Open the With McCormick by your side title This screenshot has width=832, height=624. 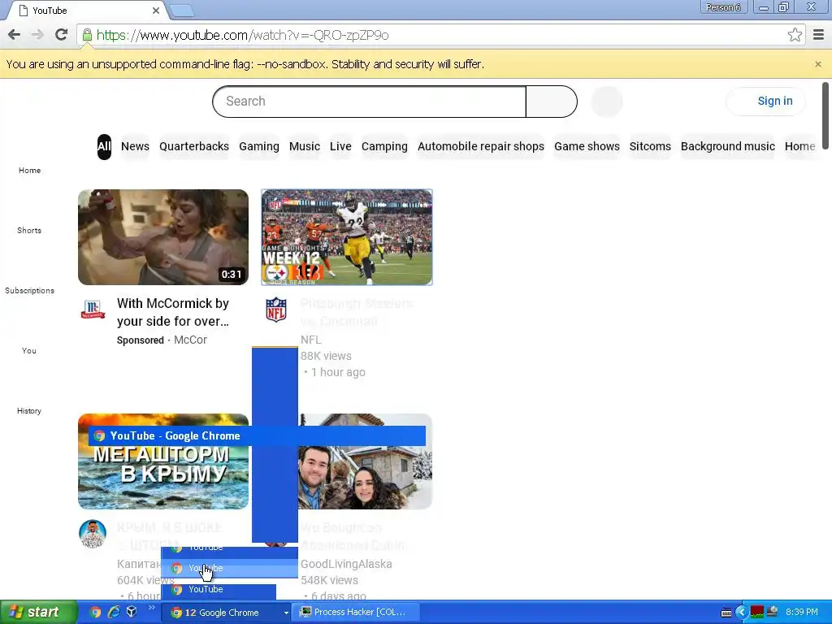[x=173, y=313]
